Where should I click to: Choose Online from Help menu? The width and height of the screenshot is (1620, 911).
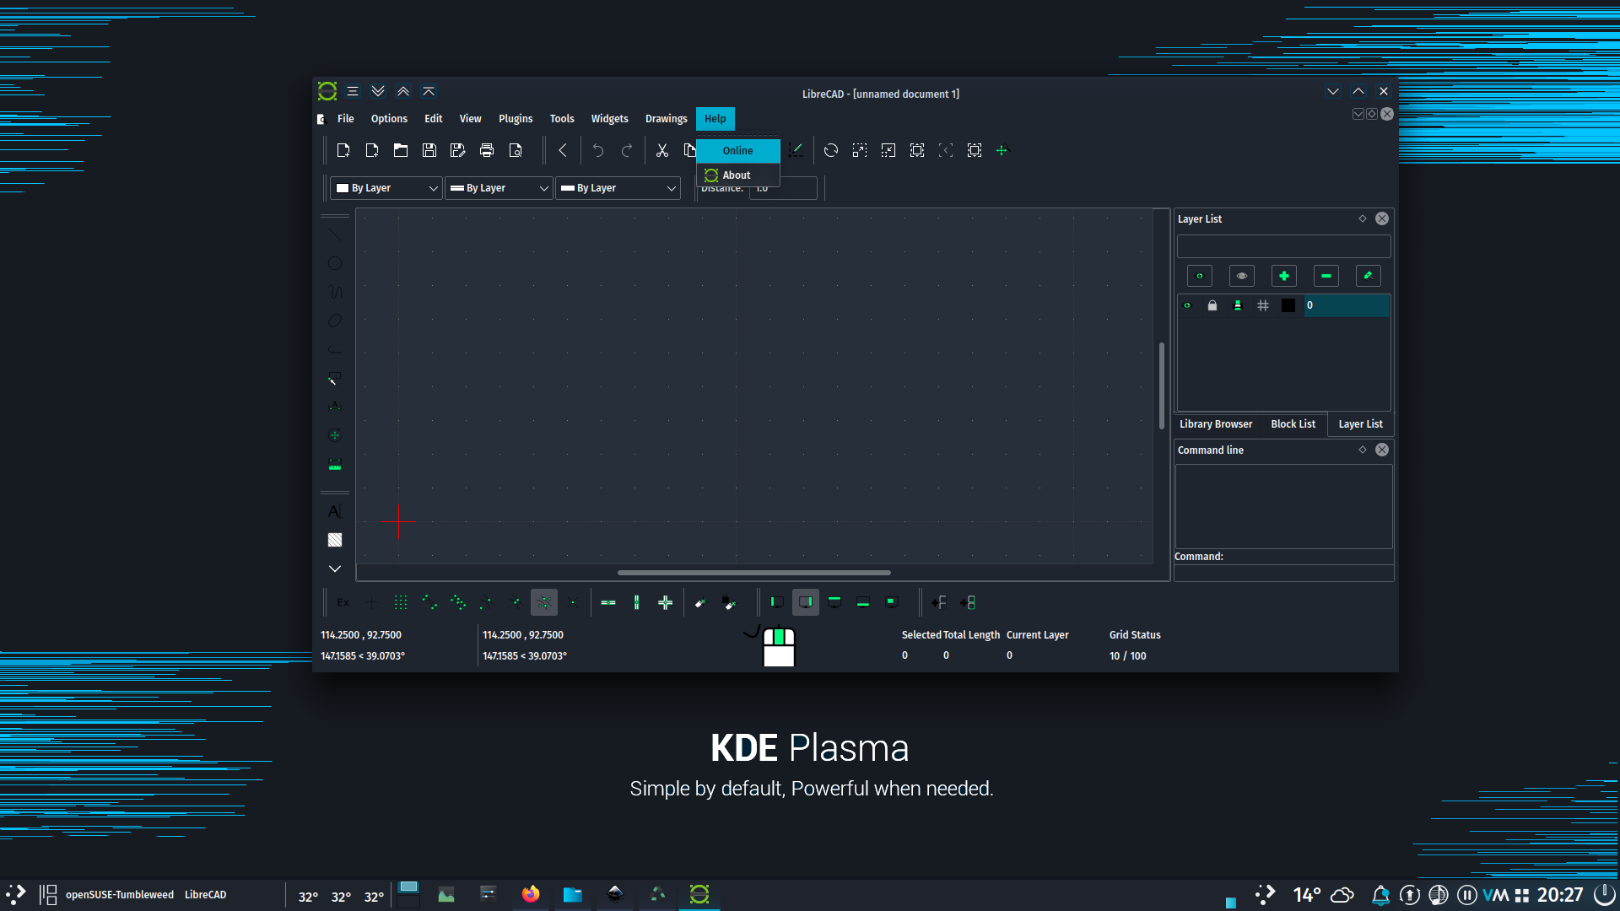pos(738,151)
